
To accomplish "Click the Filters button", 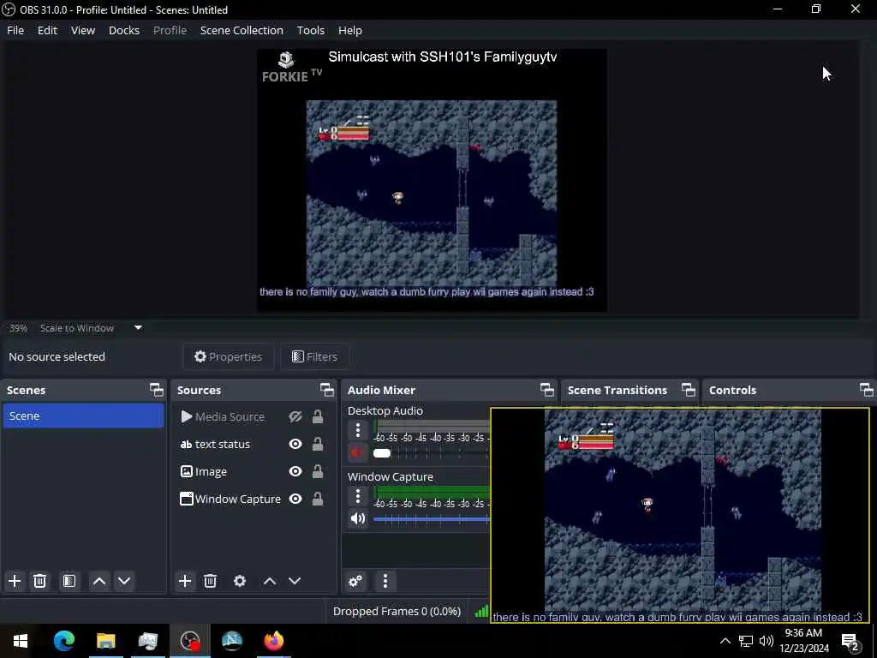I will (x=315, y=356).
